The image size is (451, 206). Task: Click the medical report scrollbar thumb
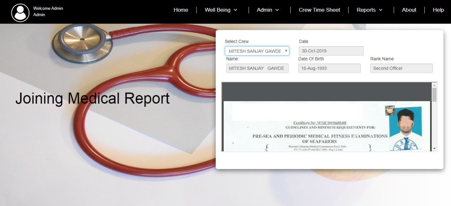point(434,95)
